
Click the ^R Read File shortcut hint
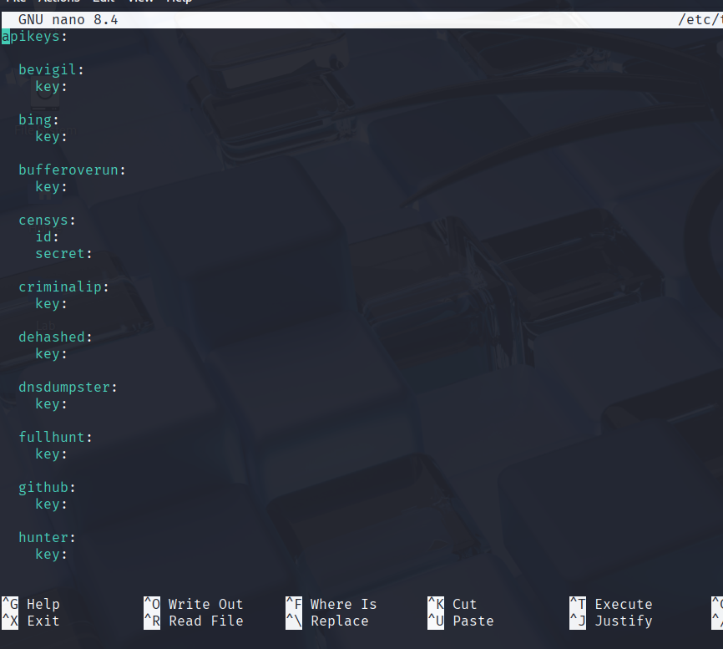pos(193,621)
